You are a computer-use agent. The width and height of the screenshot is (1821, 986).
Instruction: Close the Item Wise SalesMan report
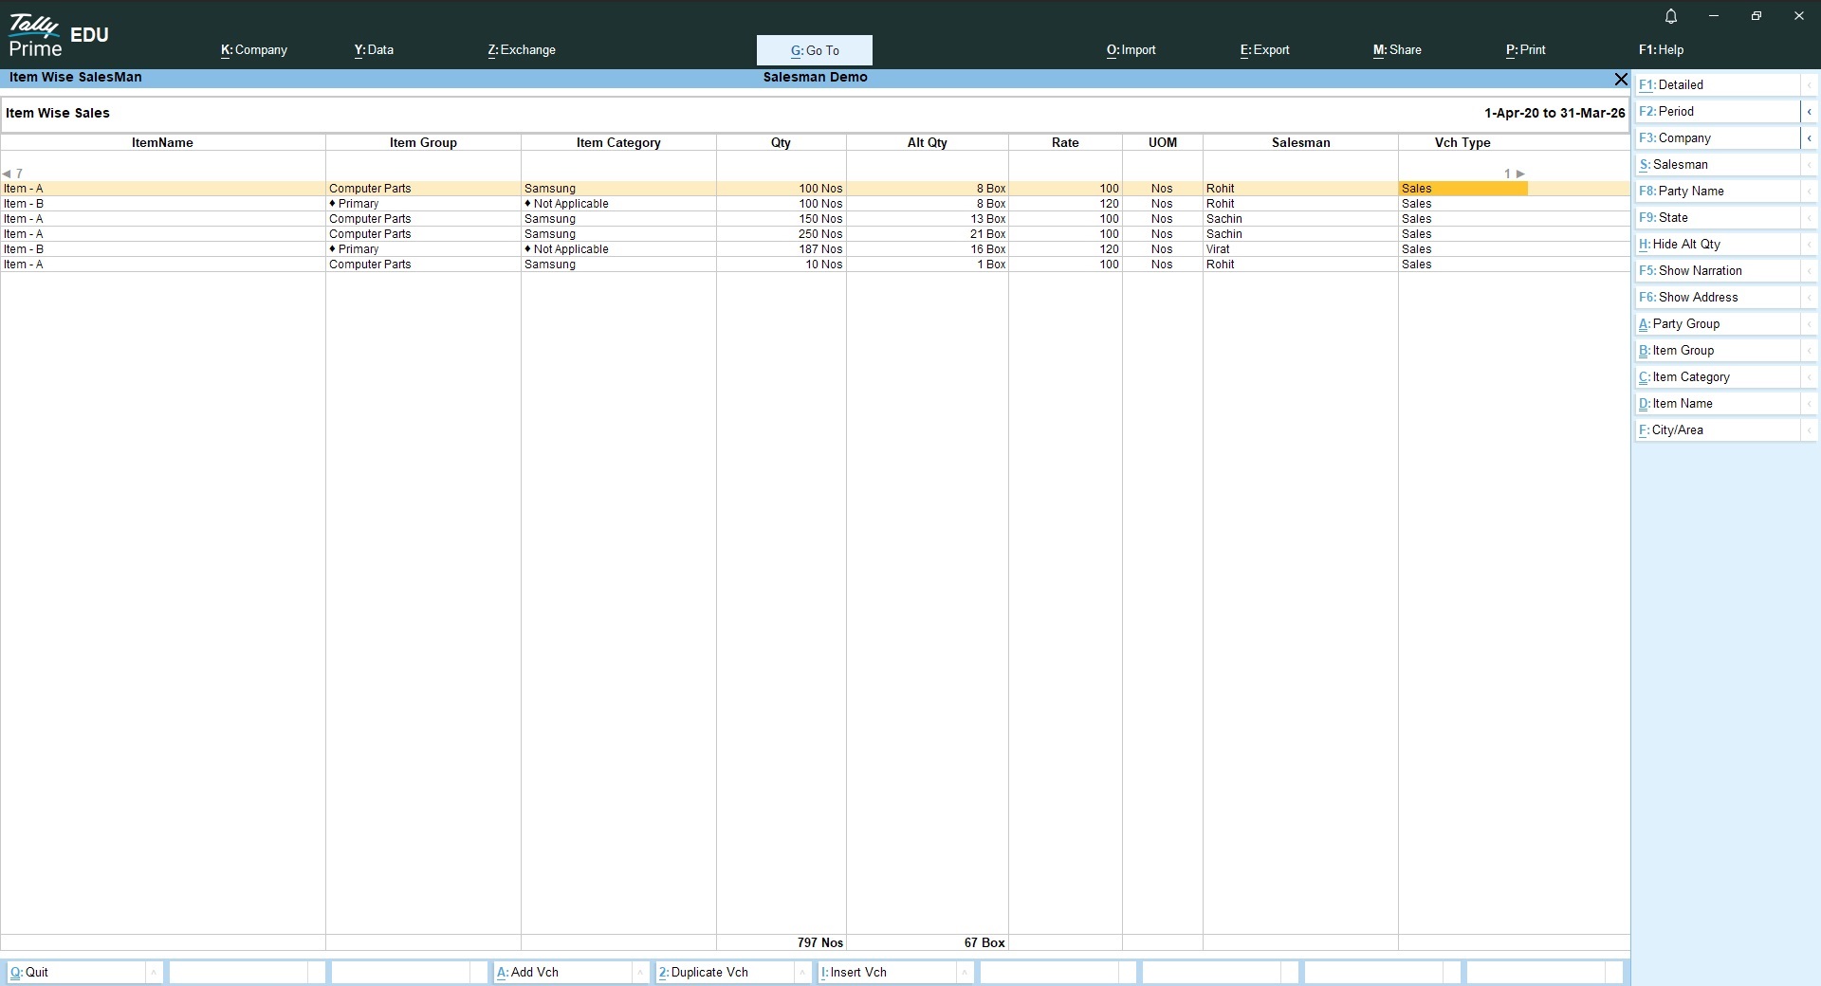tap(1621, 79)
